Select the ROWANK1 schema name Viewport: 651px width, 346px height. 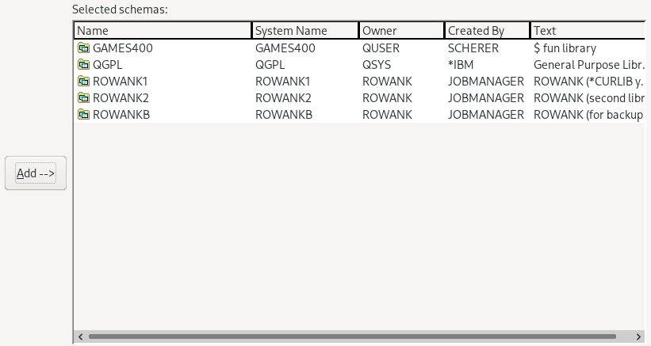pyautogui.click(x=120, y=82)
